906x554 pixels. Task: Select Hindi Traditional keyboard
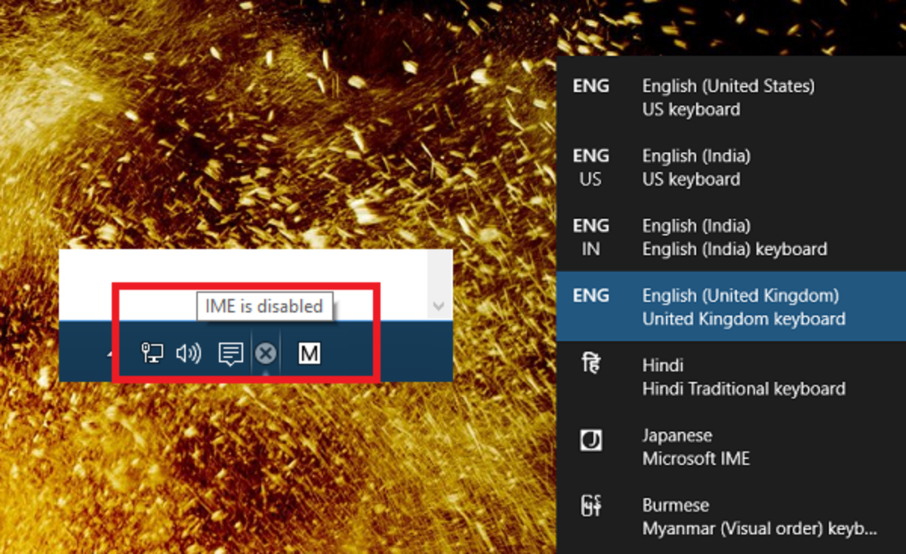click(725, 377)
